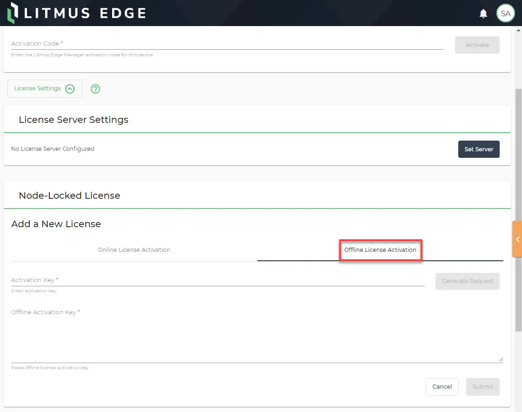Switch to Online License Activation tab
The height and width of the screenshot is (412, 522).
[134, 250]
